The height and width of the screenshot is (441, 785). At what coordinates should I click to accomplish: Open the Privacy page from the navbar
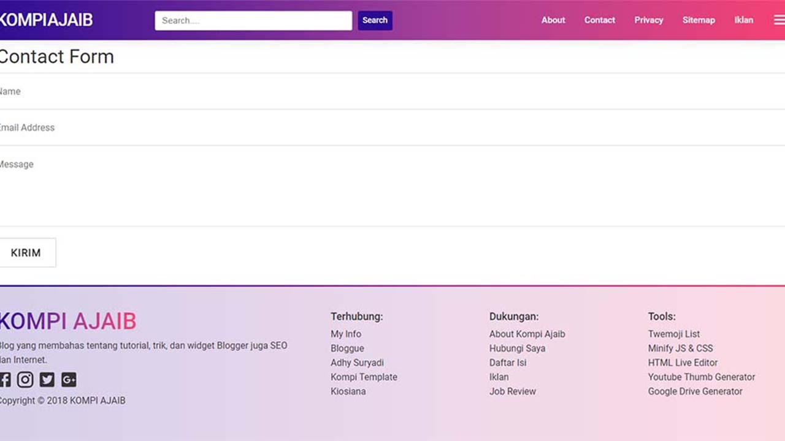pos(648,20)
